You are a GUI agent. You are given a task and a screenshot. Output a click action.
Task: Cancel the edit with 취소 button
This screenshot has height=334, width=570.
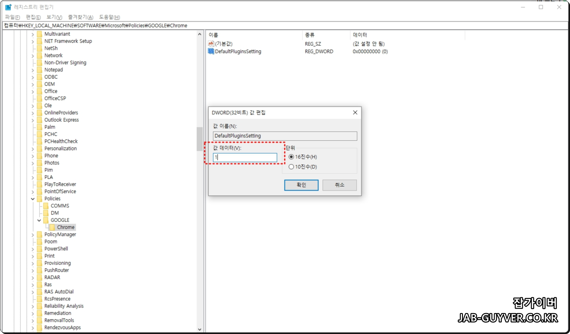point(339,185)
